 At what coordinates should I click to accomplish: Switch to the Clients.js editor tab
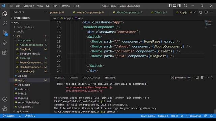(x=159, y=12)
